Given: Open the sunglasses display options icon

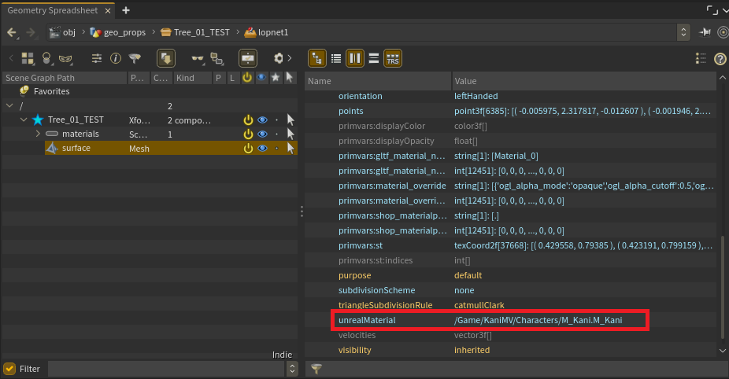Looking at the screenshot, I should [x=198, y=58].
